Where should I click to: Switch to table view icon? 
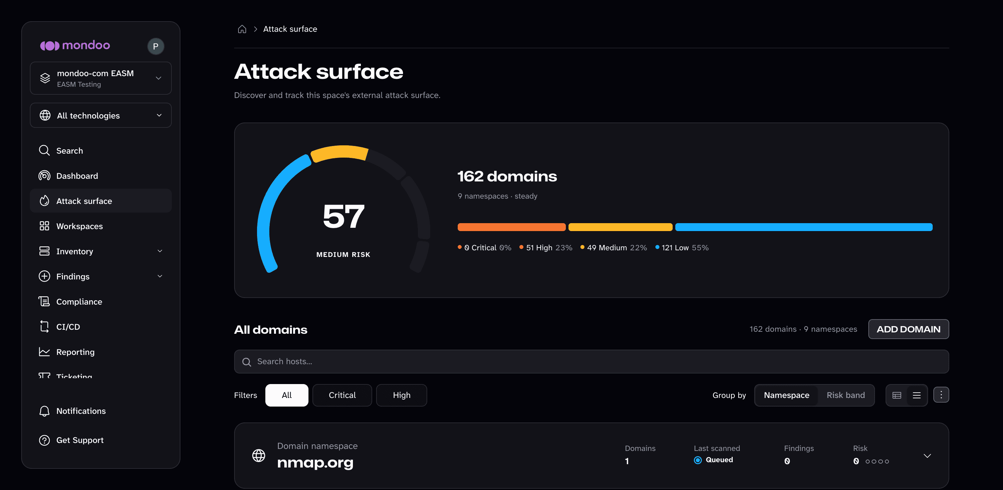pyautogui.click(x=897, y=395)
